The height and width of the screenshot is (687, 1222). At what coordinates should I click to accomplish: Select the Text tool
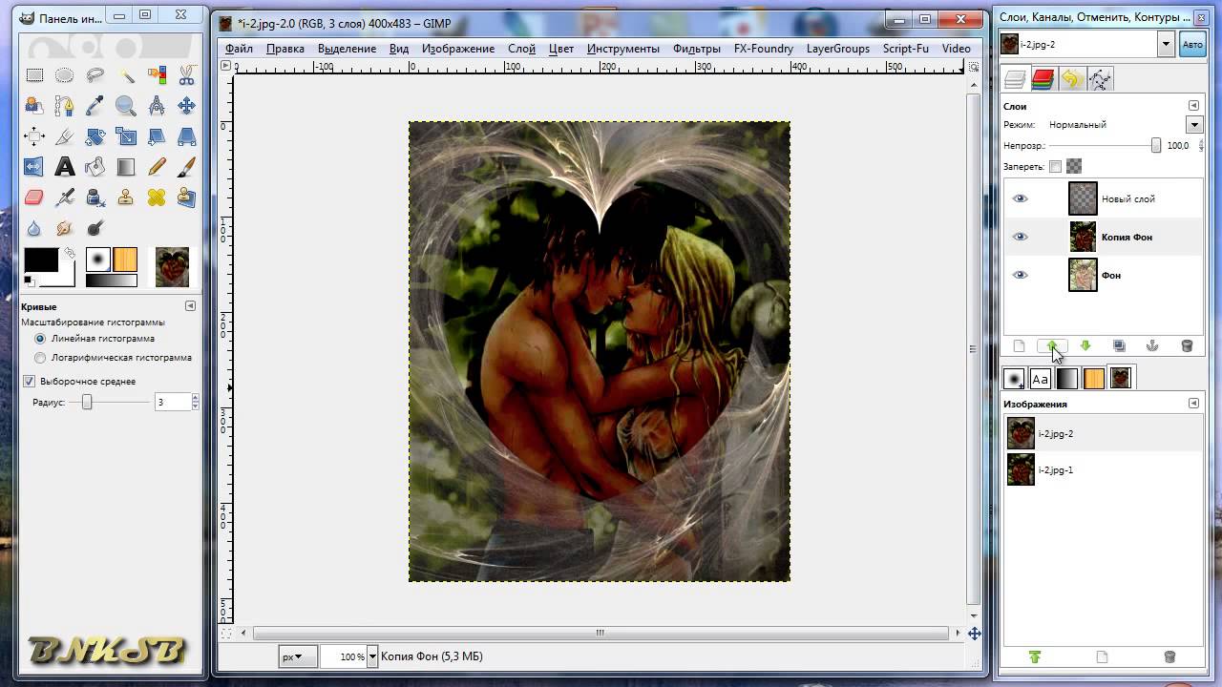64,167
